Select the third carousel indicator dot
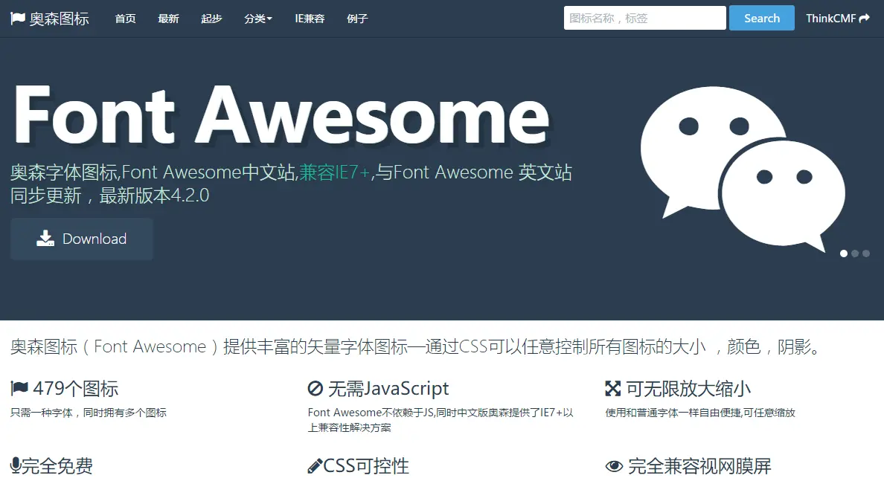The image size is (884, 478). coord(866,253)
